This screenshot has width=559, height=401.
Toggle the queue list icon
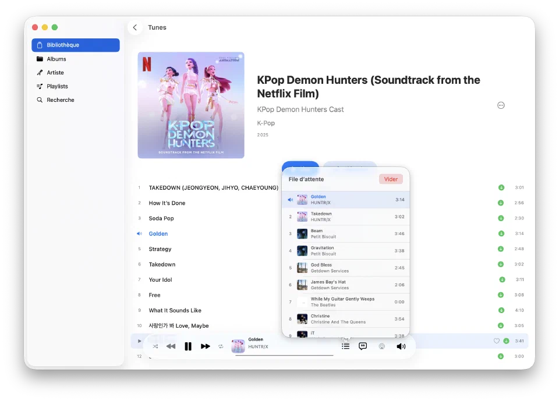[x=345, y=346]
